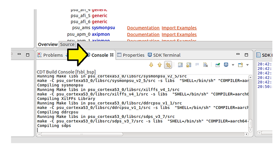Click 'psu_afi_6' peripheral name
Image resolution: width=276 pixels, height=148 pixels.
click(x=81, y=22)
